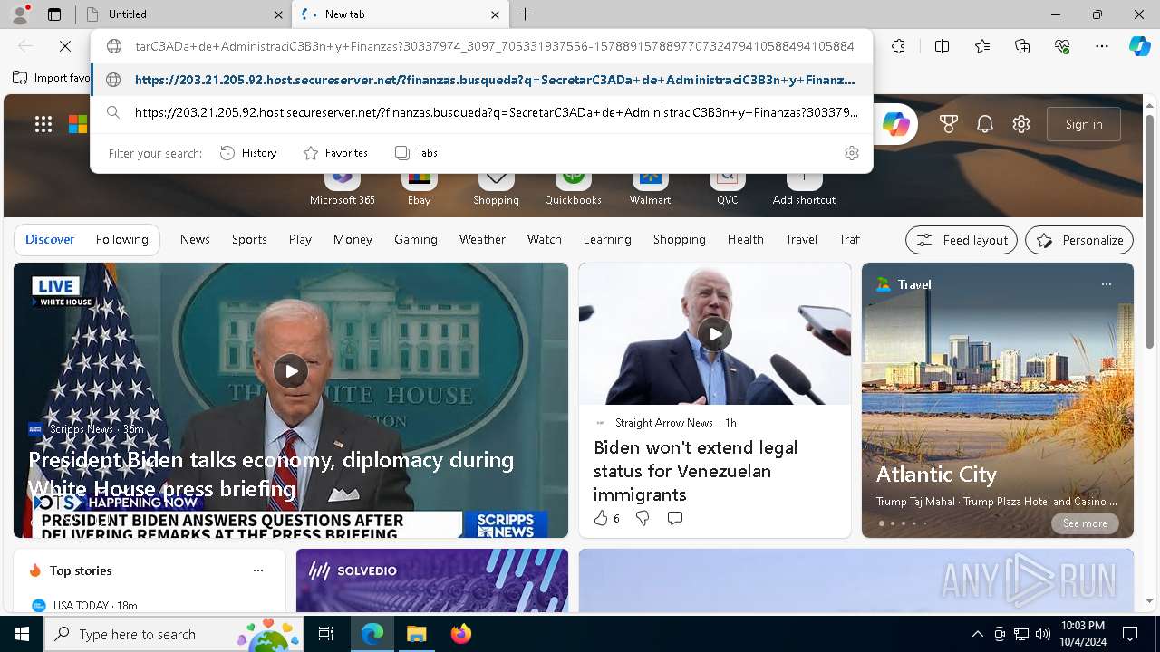The width and height of the screenshot is (1160, 652).
Task: Switch to the Following feed
Action: tap(121, 239)
